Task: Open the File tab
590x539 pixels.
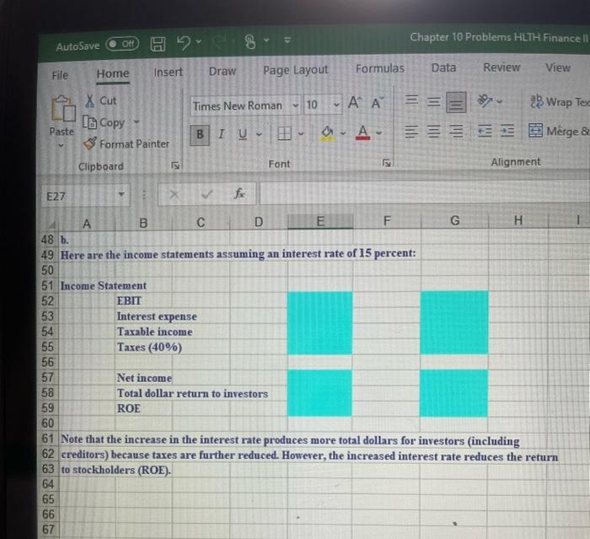Action: click(x=60, y=75)
